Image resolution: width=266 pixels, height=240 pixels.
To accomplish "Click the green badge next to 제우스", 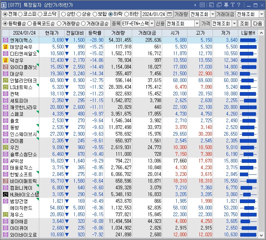I will tap(6, 214).
